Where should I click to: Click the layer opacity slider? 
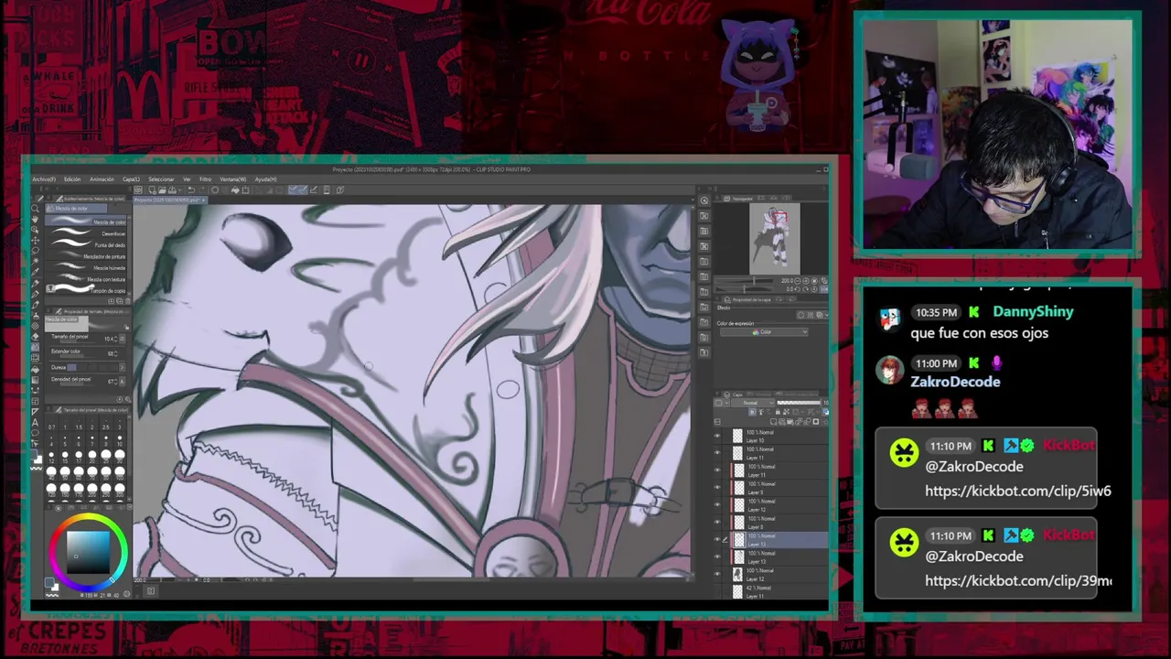(799, 404)
